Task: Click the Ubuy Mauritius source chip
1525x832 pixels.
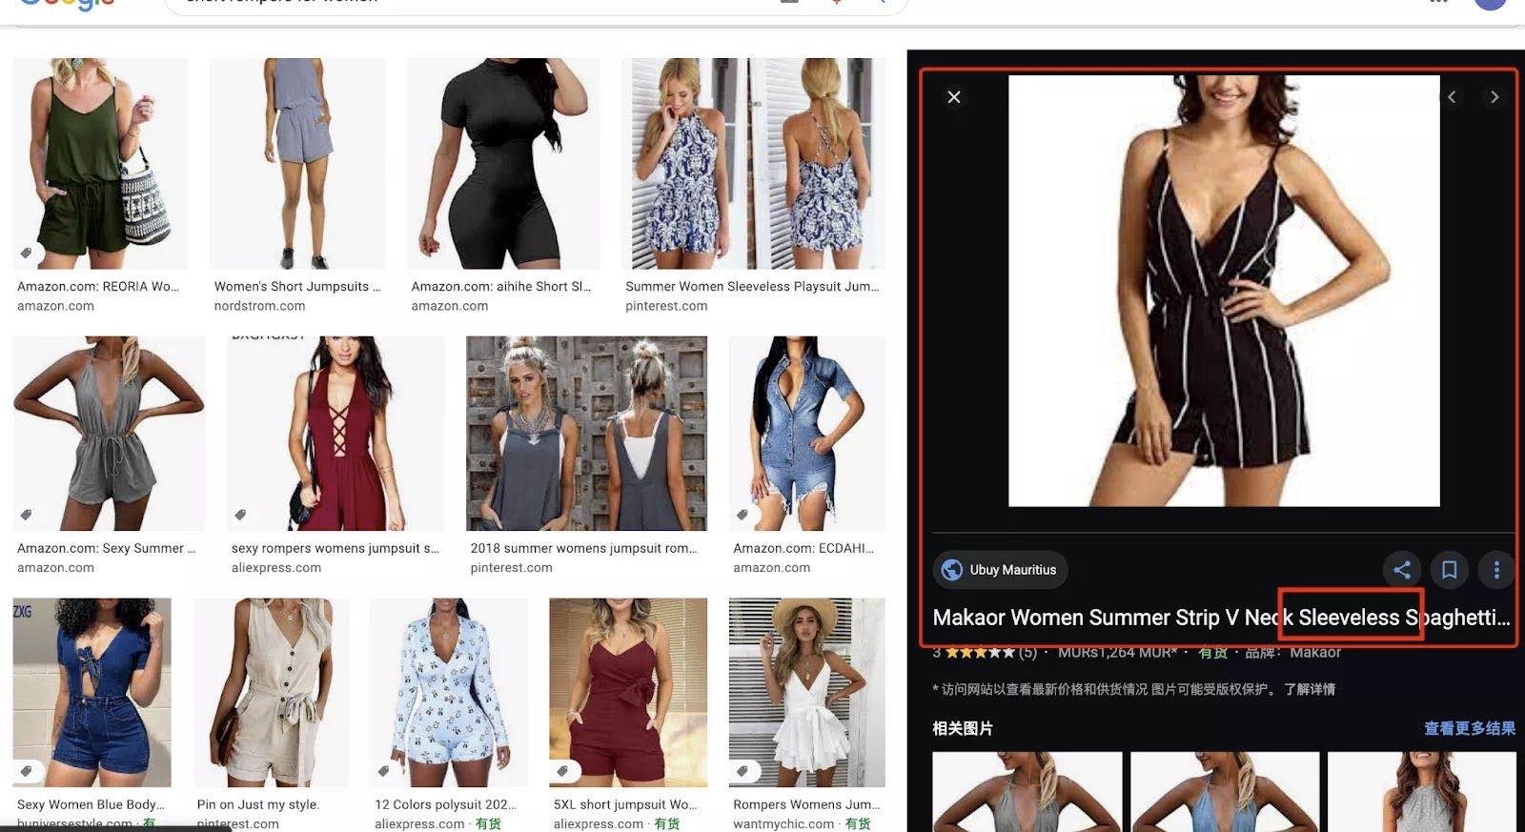Action: [1000, 570]
